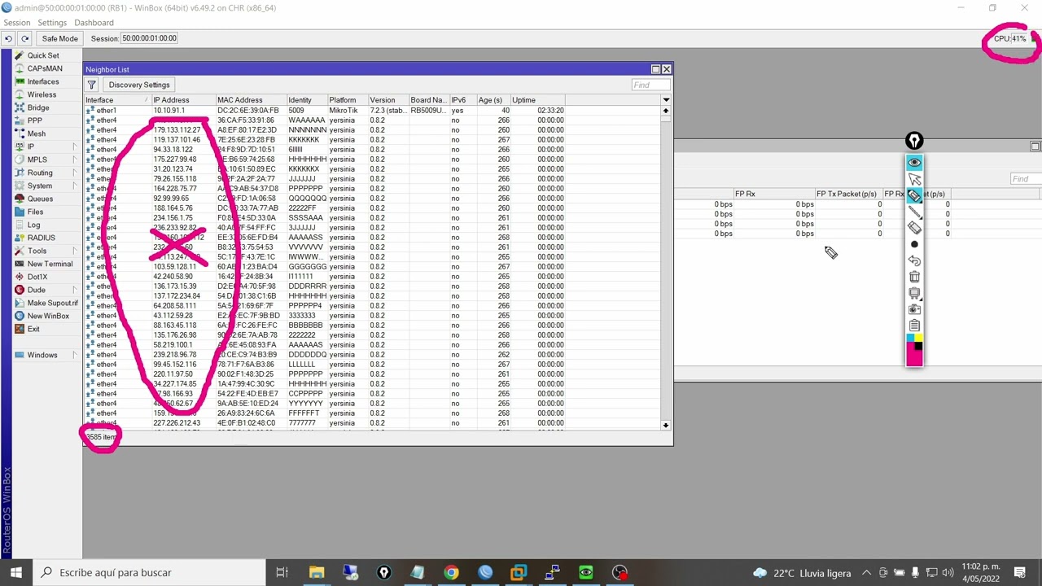Image resolution: width=1042 pixels, height=586 pixels.
Task: Sort by MAC Address column
Action: 251,100
